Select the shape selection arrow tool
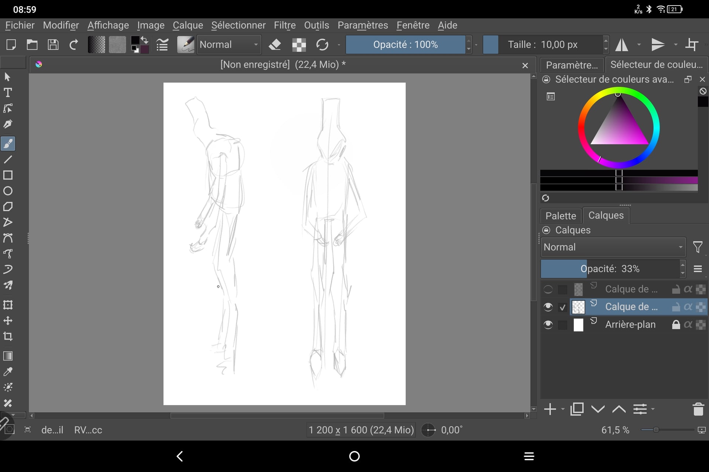 [x=8, y=77]
